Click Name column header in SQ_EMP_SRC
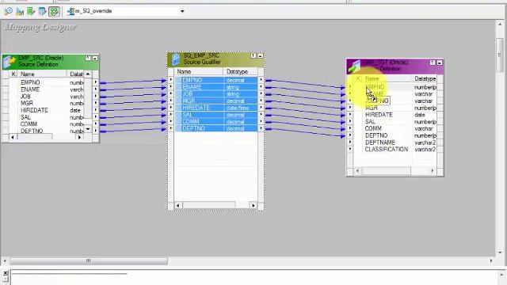The width and height of the screenshot is (507, 285). (198, 71)
